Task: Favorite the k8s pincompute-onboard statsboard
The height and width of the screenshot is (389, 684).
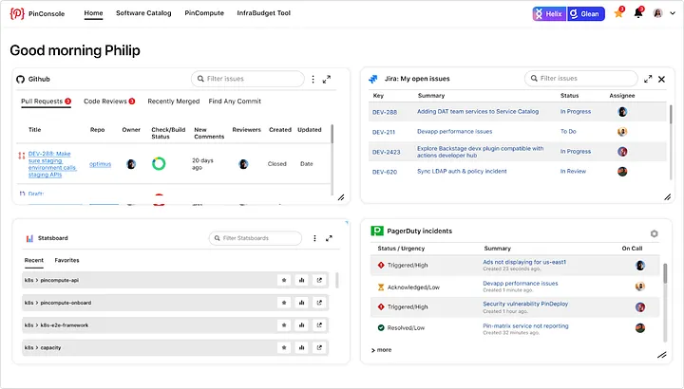Action: tap(284, 303)
